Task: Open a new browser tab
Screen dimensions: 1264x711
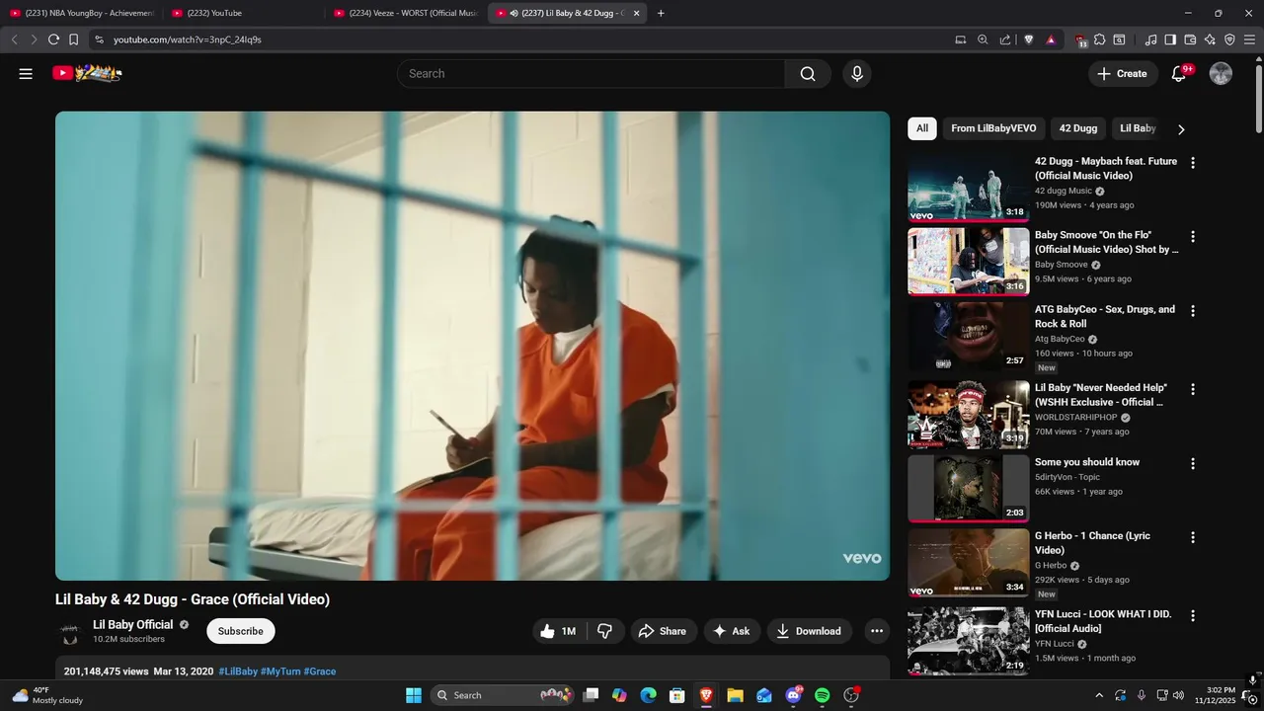Action: click(x=661, y=13)
